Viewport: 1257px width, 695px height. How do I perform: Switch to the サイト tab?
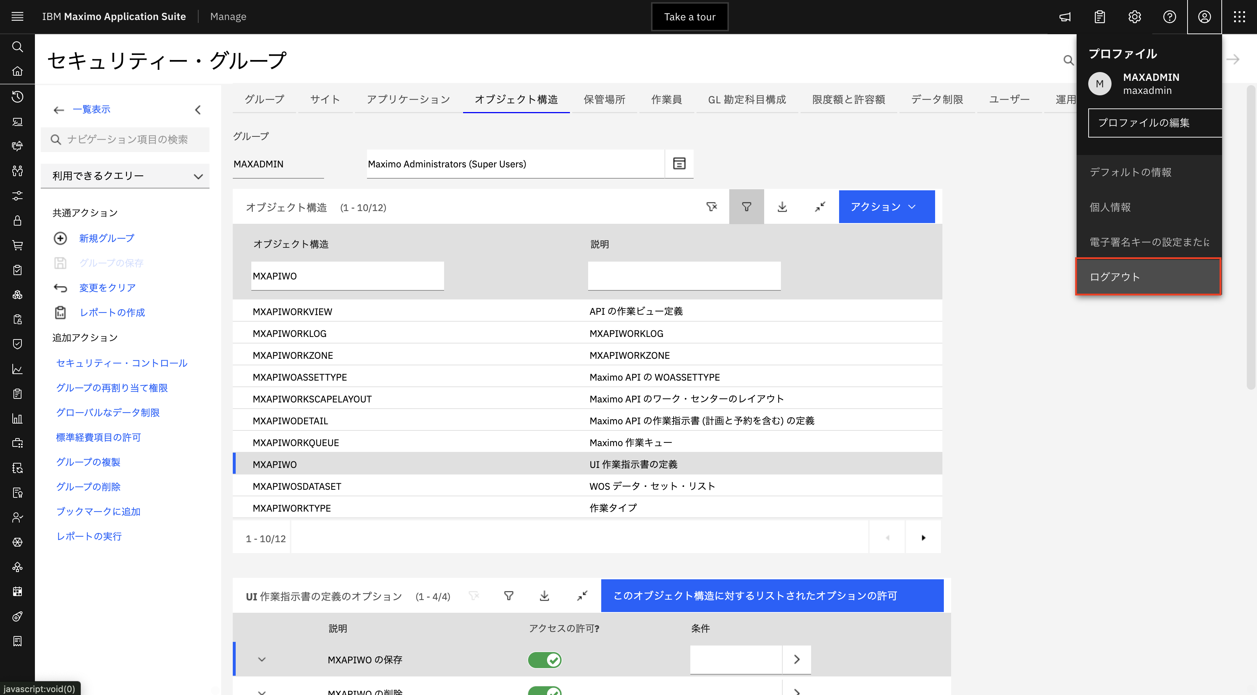324,99
